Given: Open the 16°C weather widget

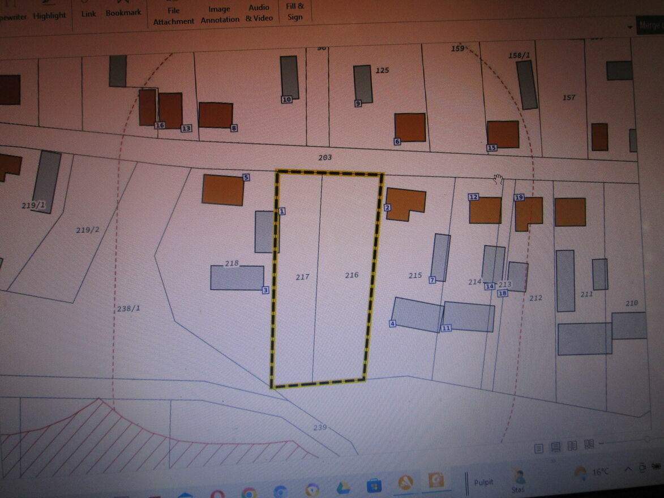Looking at the screenshot, I should 592,472.
